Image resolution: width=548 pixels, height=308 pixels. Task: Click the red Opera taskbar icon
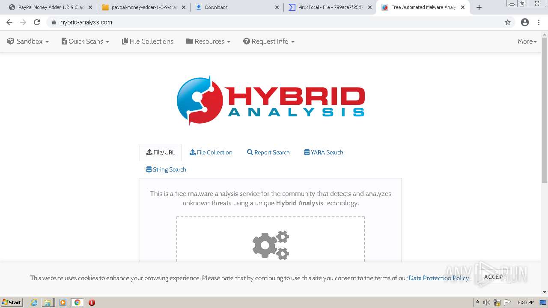point(92,302)
